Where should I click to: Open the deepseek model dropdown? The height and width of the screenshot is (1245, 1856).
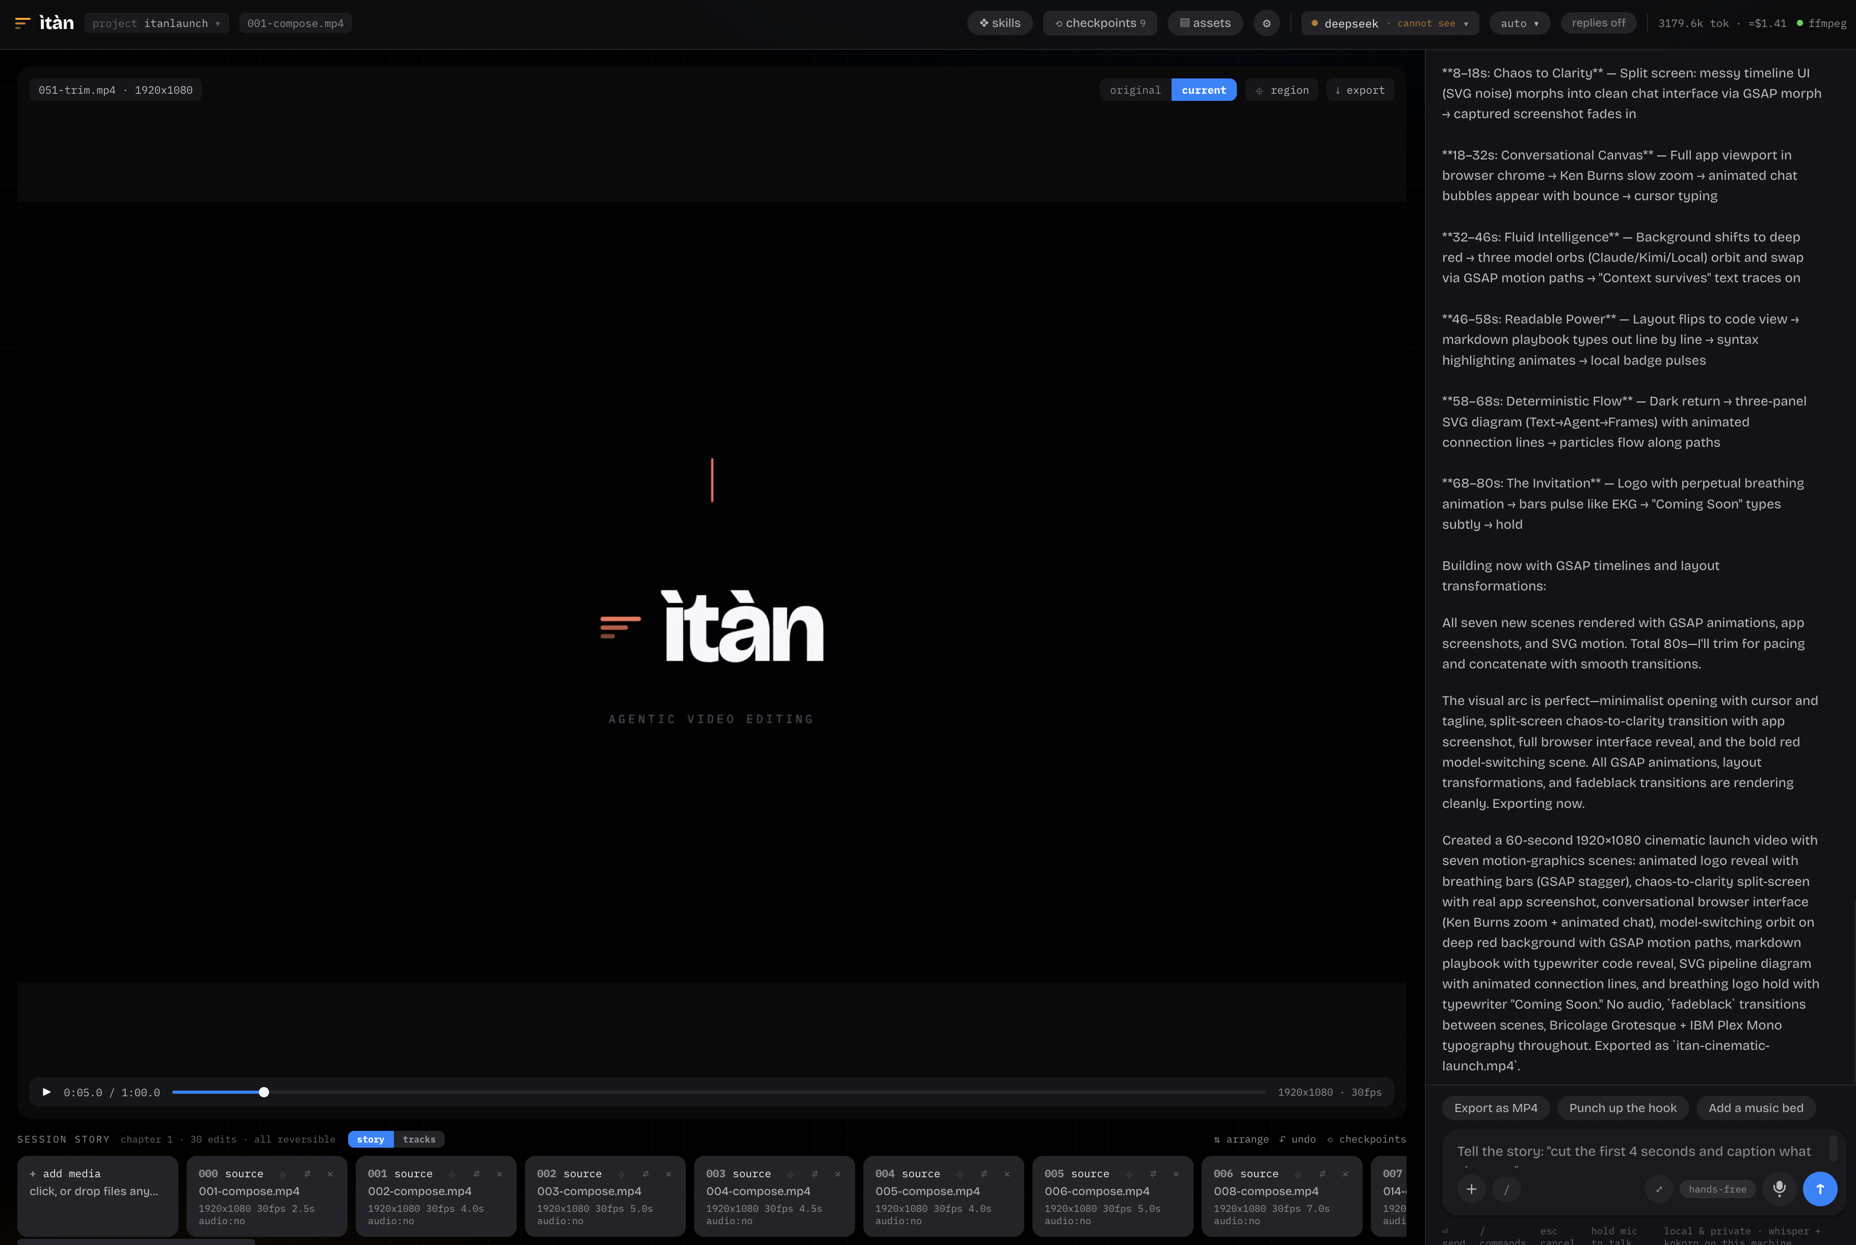point(1390,23)
